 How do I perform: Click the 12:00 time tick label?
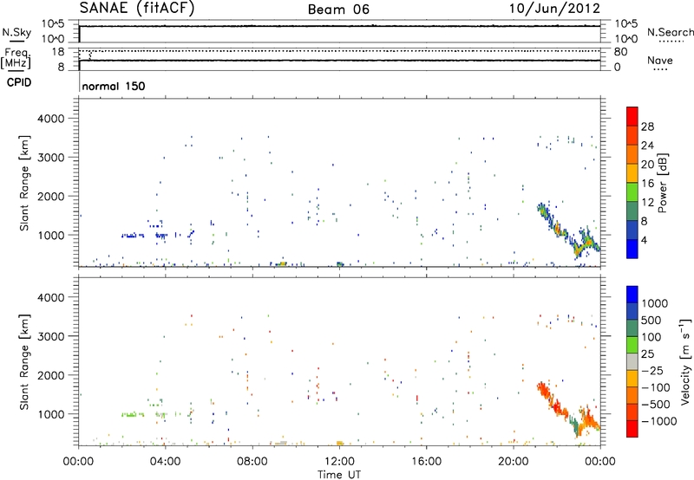click(x=339, y=462)
